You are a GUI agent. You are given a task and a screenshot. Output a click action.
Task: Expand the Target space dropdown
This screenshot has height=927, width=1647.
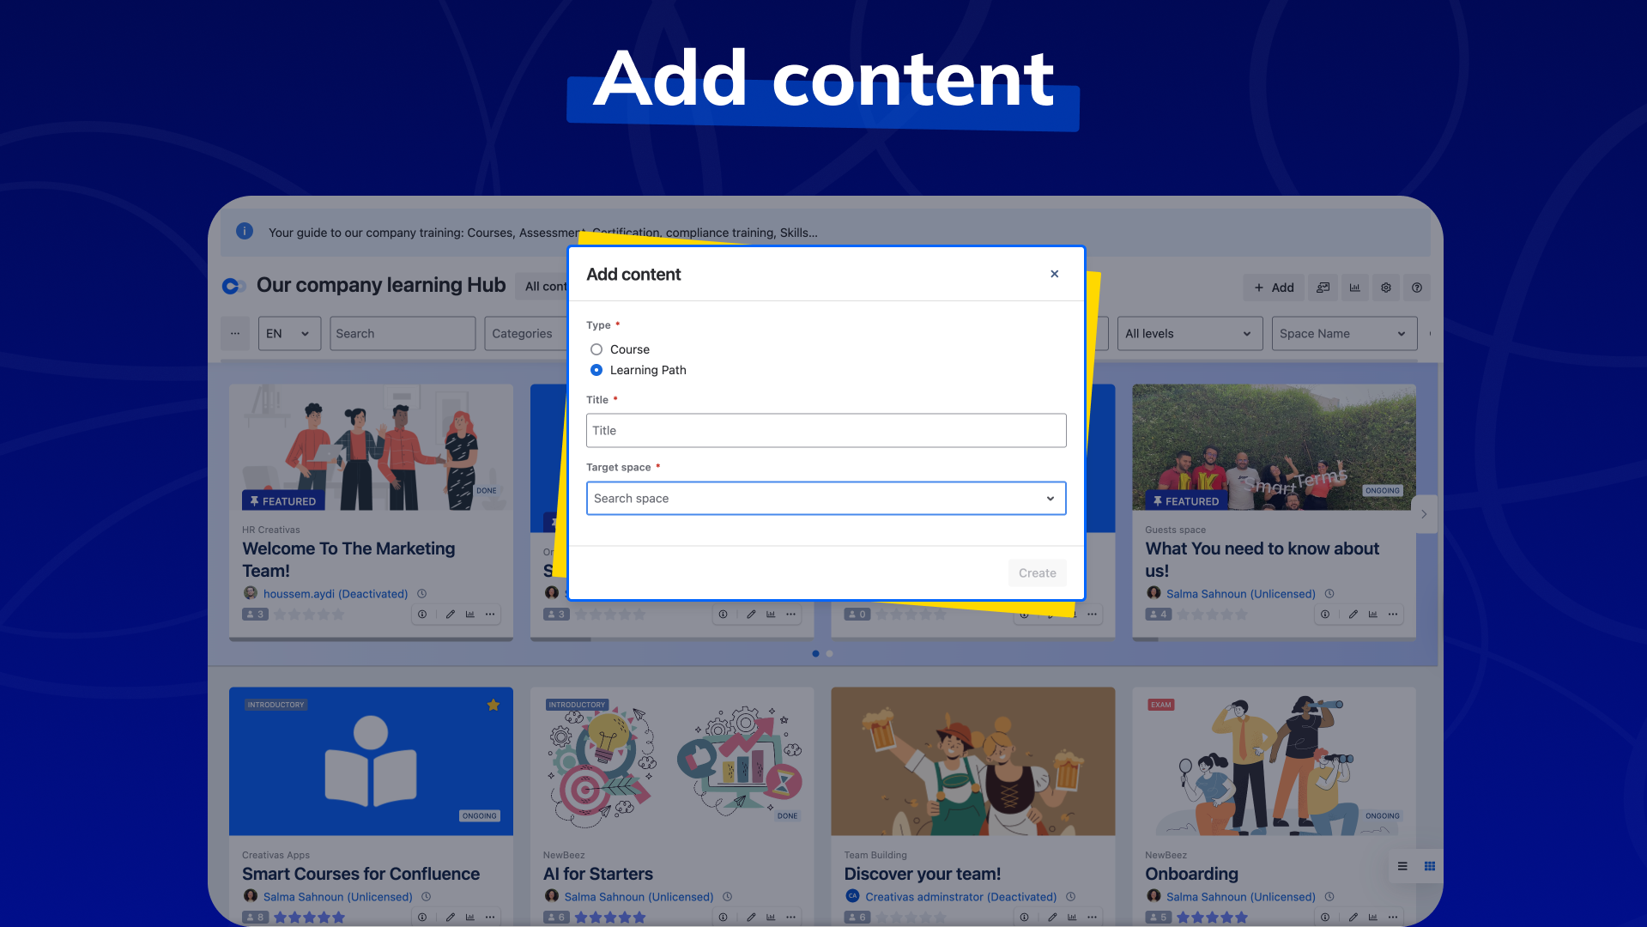click(826, 499)
